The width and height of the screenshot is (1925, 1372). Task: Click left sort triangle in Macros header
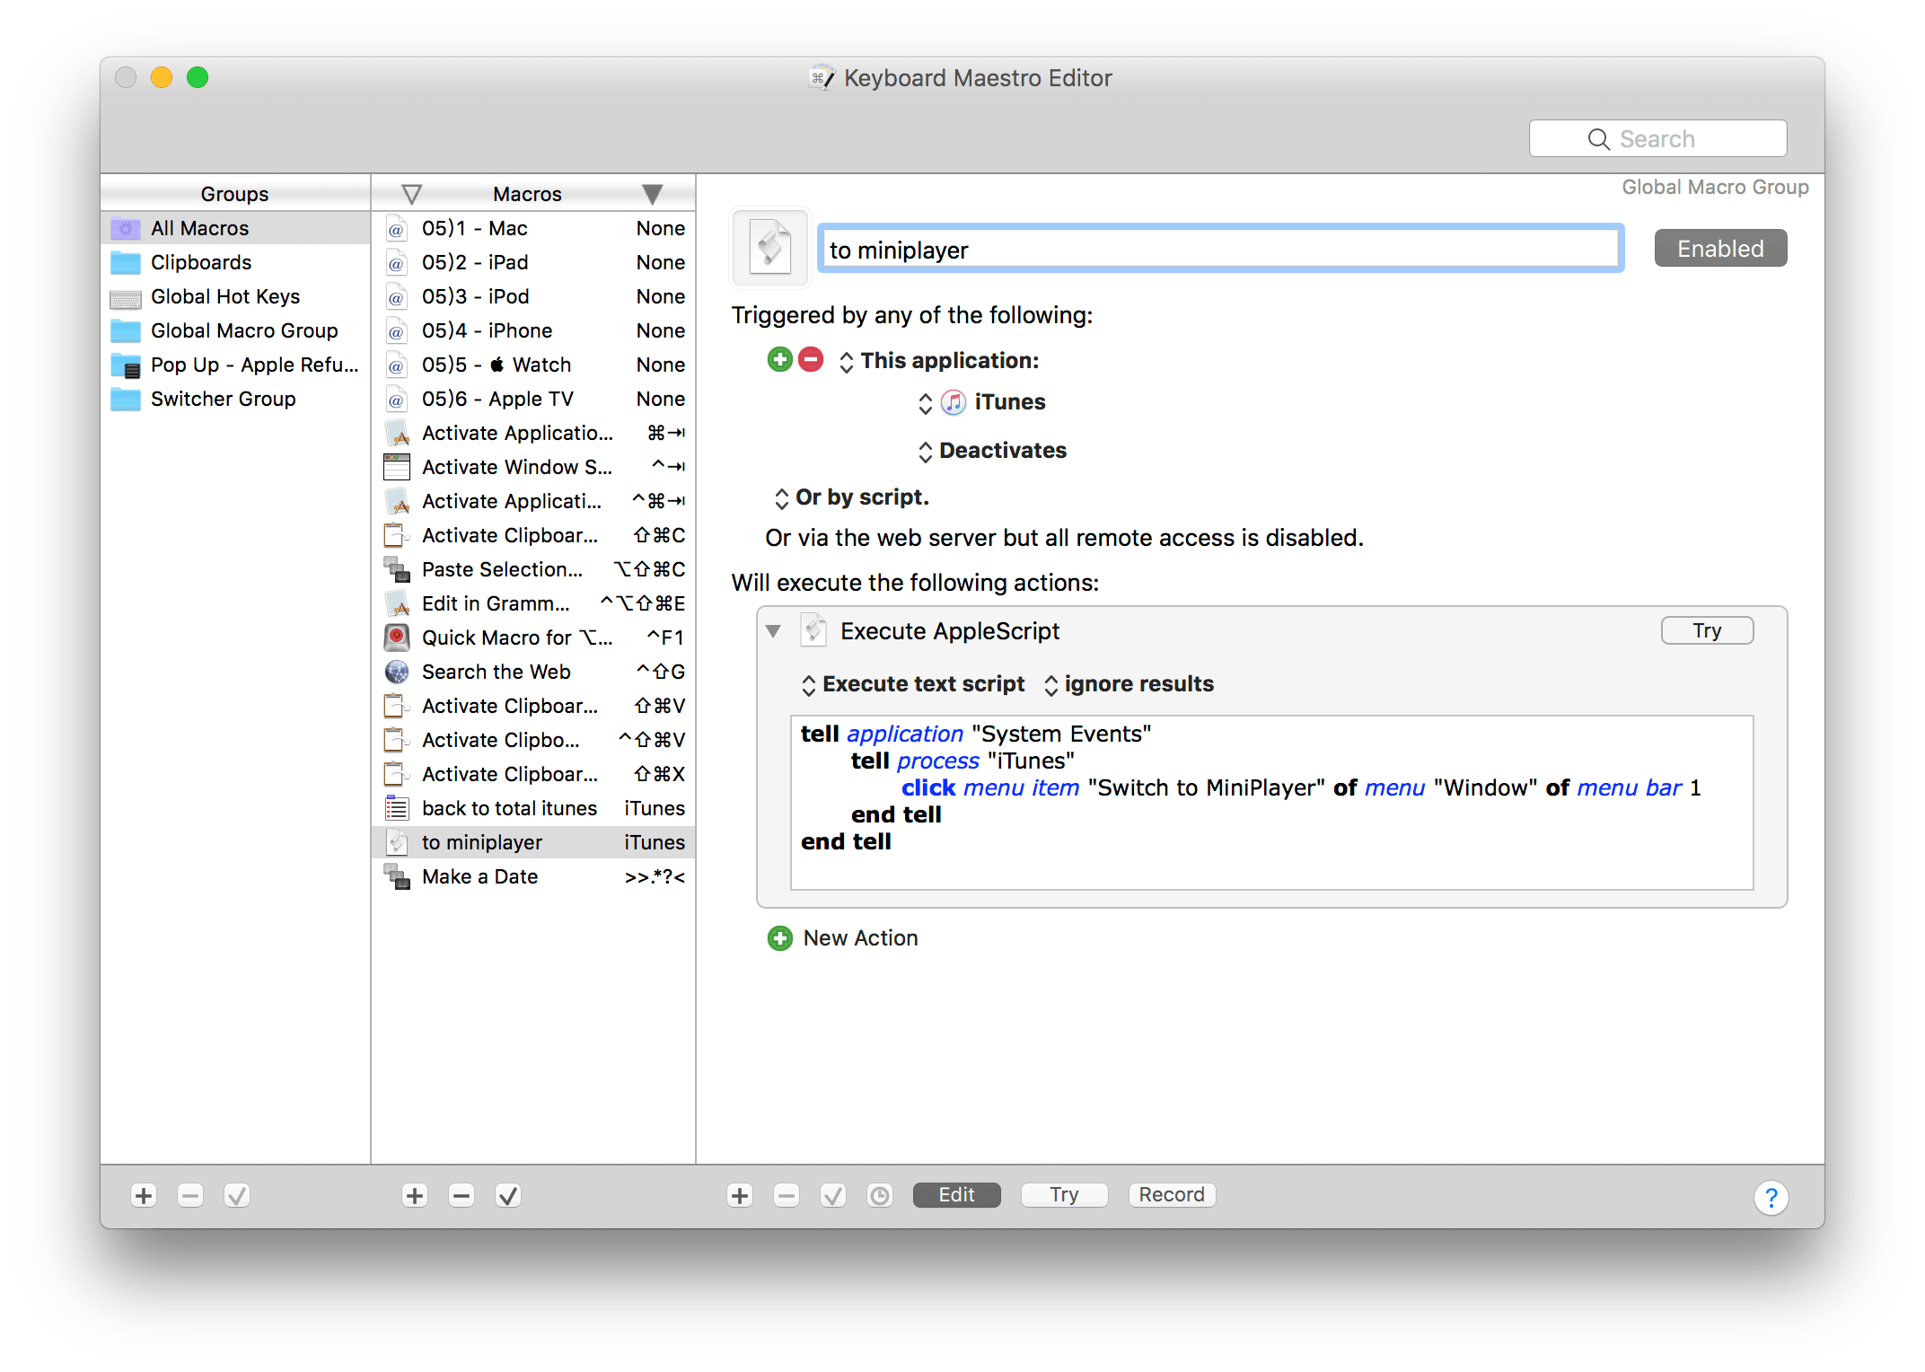(x=412, y=194)
